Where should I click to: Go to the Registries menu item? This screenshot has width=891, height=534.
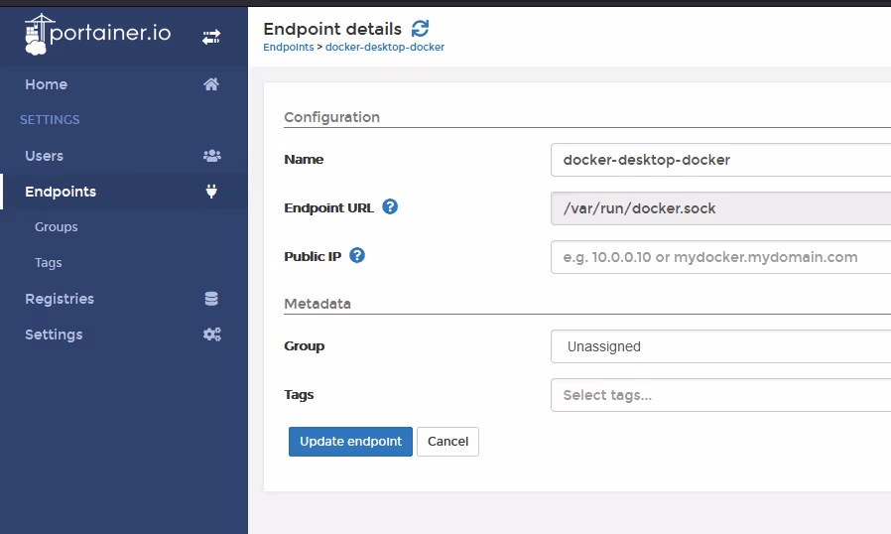pyautogui.click(x=60, y=299)
